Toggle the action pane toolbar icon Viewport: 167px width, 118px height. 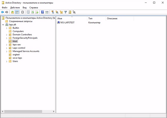pyautogui.click(x=47, y=12)
